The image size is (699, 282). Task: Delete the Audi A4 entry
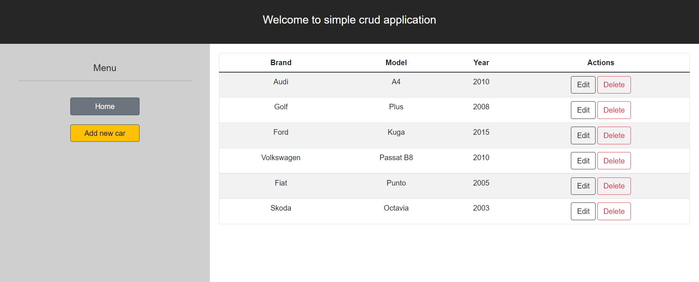614,85
